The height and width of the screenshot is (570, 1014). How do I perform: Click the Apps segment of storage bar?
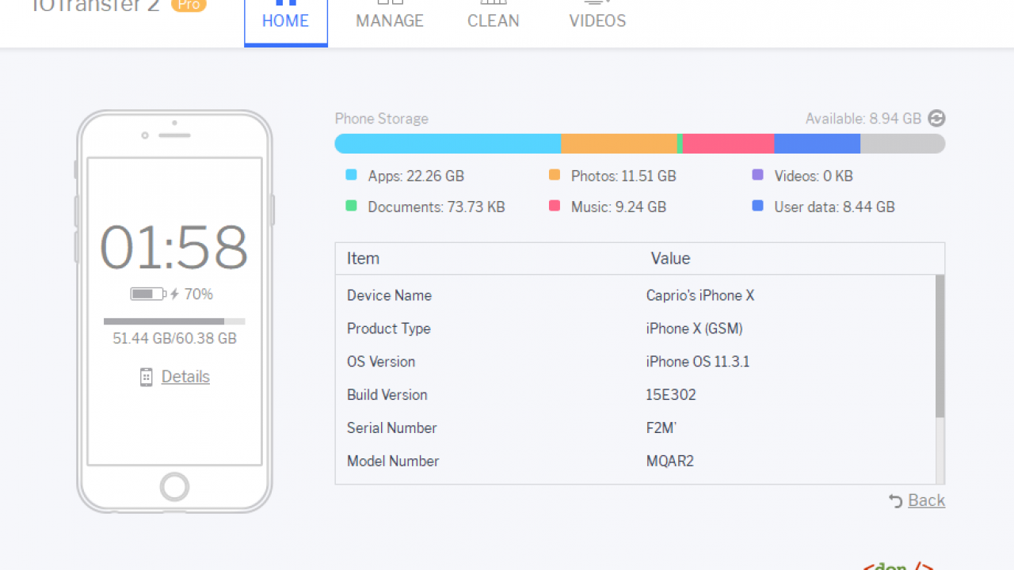pyautogui.click(x=448, y=143)
